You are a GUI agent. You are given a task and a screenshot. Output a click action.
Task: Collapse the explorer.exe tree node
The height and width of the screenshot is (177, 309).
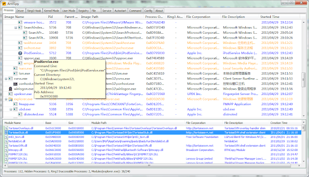point(6,99)
